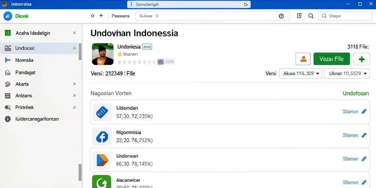Click the badge next to Undoriesia name

pos(147,47)
